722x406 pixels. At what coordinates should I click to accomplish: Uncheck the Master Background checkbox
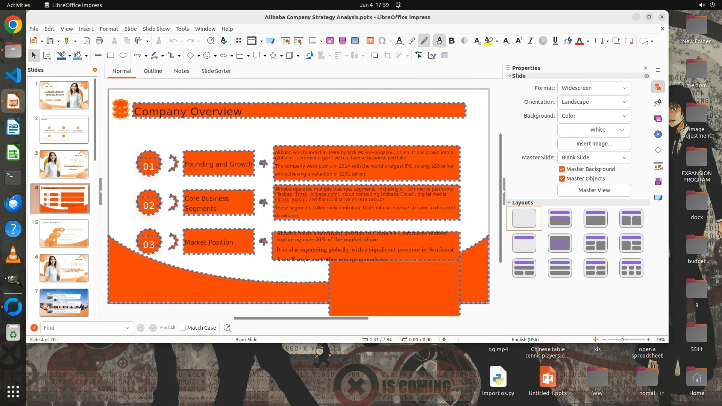click(562, 169)
